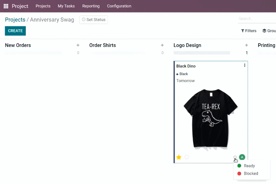Open the clock activity icon on card
Viewport: 276px width, 184px height.
pos(187,157)
